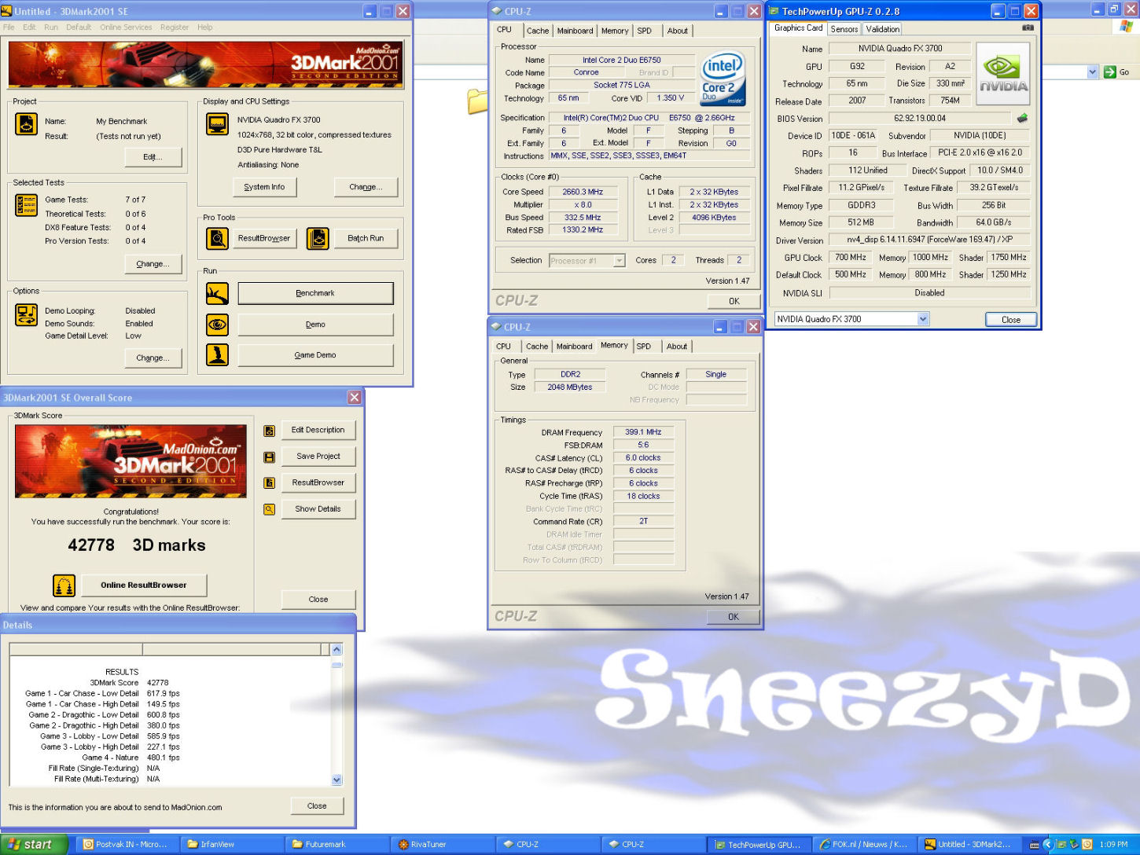
Task: Click the Batch Run icon in Pro Tools
Action: 318,238
